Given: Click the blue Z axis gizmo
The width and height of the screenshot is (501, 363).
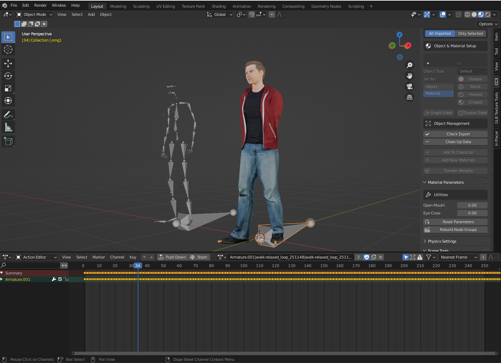Looking at the screenshot, I should point(399,35).
